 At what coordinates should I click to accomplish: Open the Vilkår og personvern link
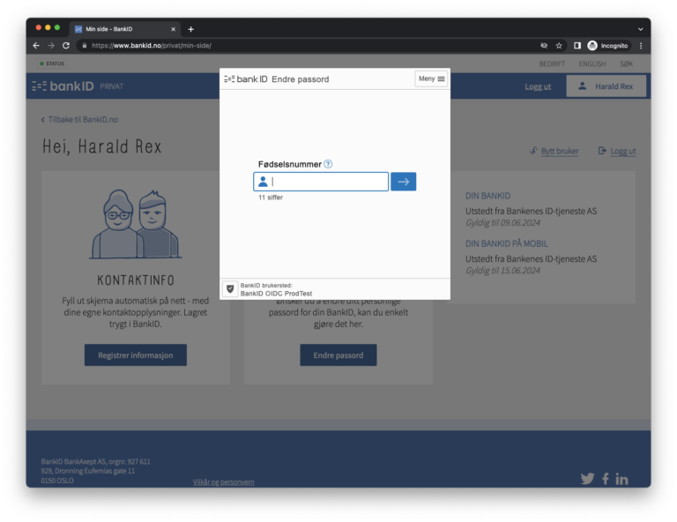click(x=224, y=481)
